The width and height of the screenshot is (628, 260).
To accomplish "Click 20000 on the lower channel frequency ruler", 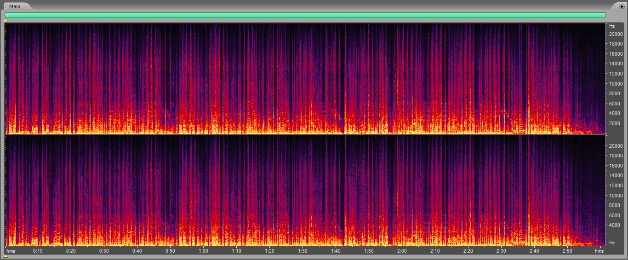I will pyautogui.click(x=616, y=146).
